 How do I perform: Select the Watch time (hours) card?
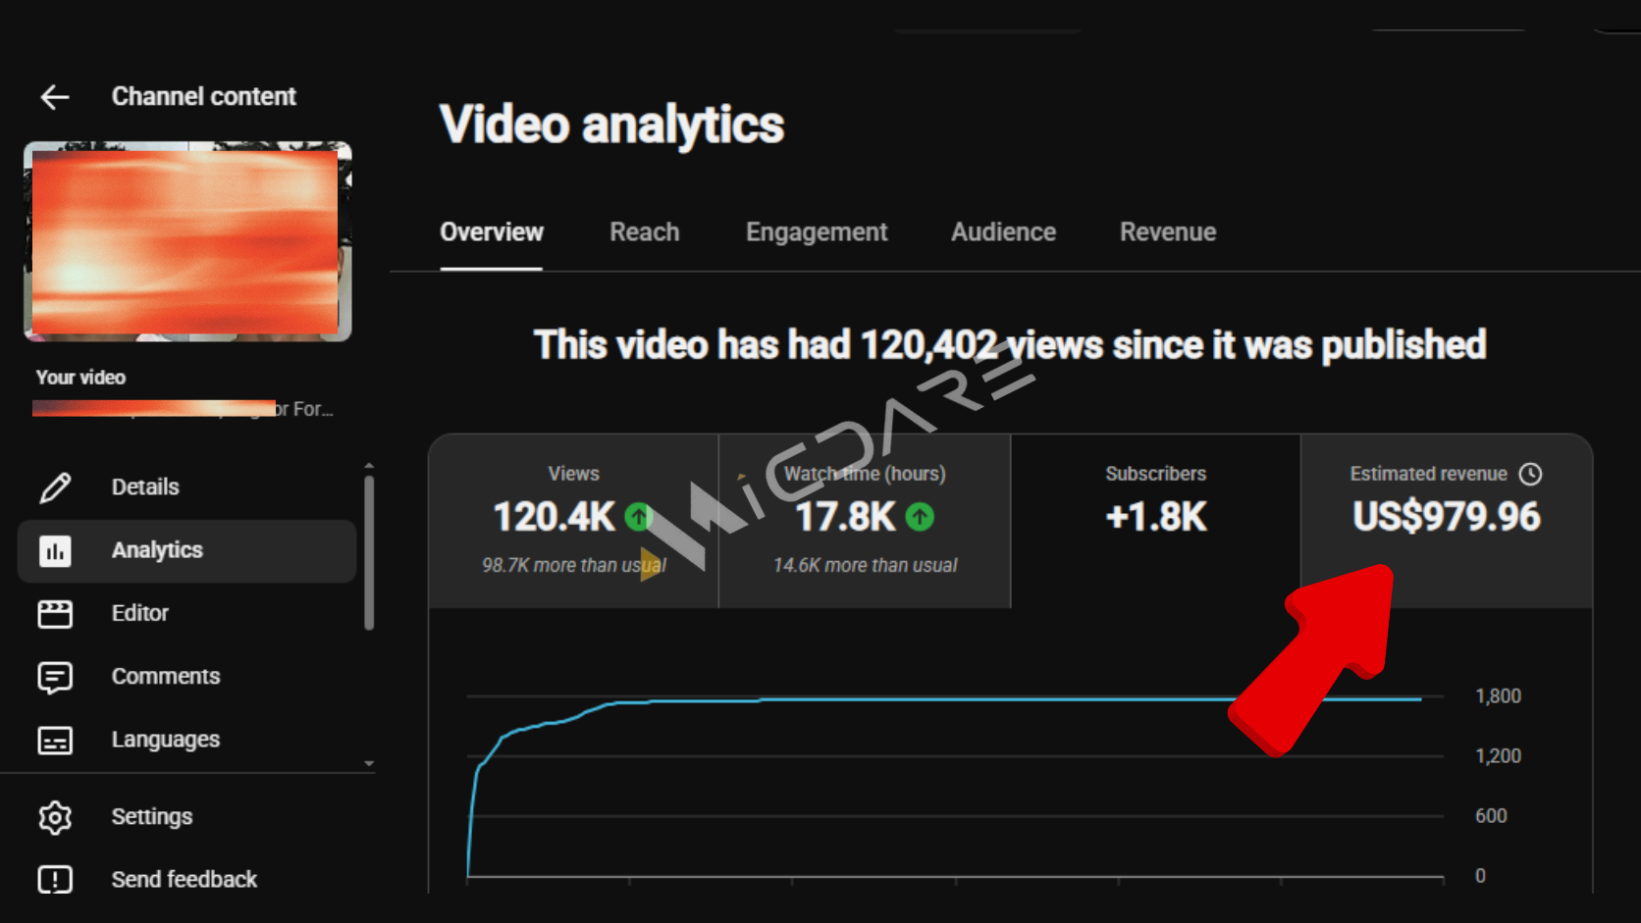point(865,521)
